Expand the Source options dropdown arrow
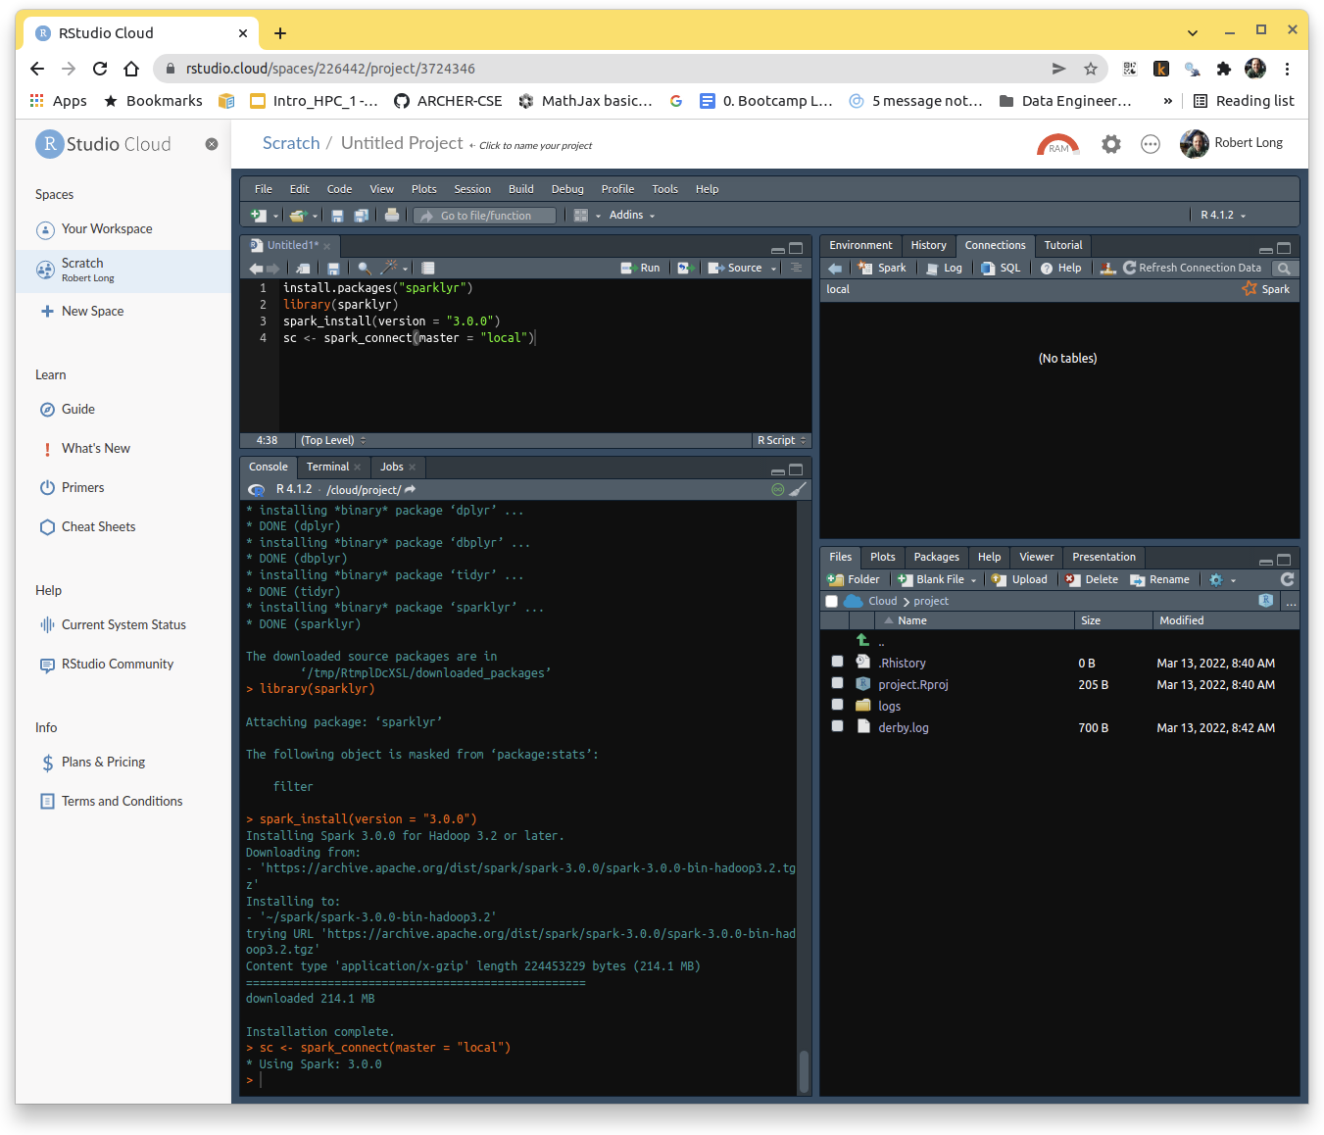Viewport: 1324px width, 1135px height. [x=773, y=269]
